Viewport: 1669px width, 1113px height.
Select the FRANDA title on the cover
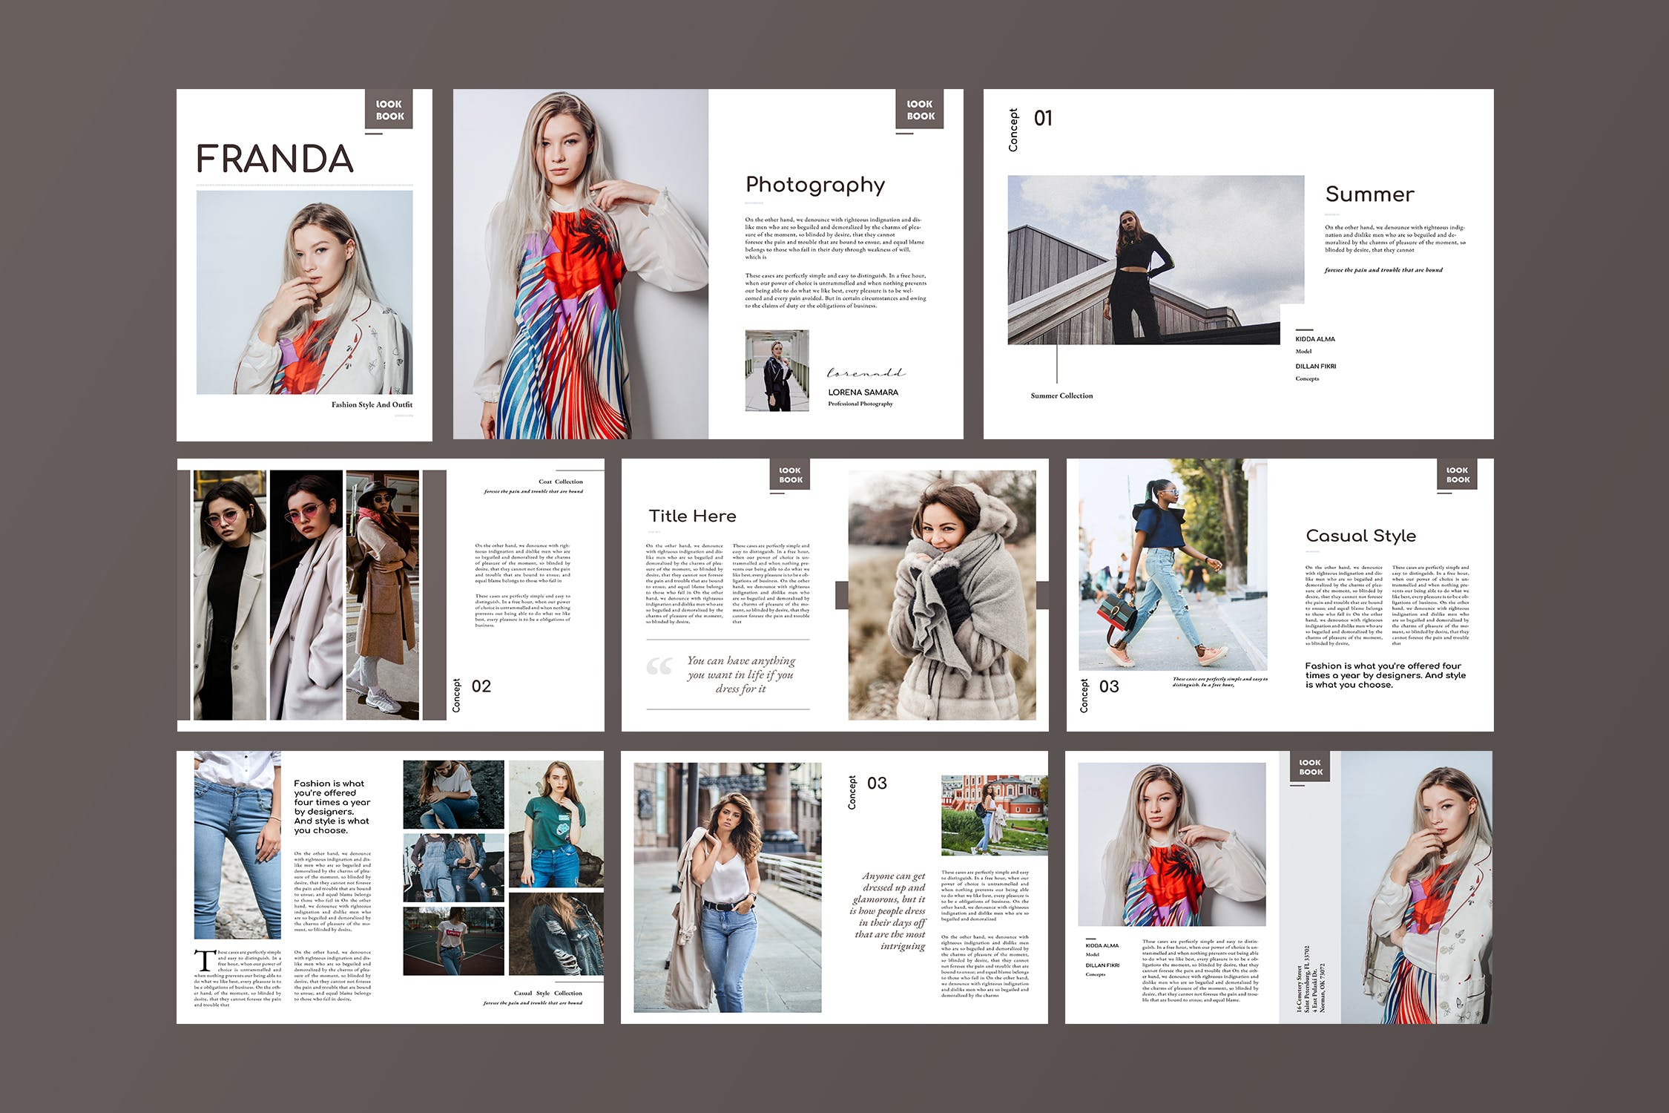pyautogui.click(x=277, y=158)
